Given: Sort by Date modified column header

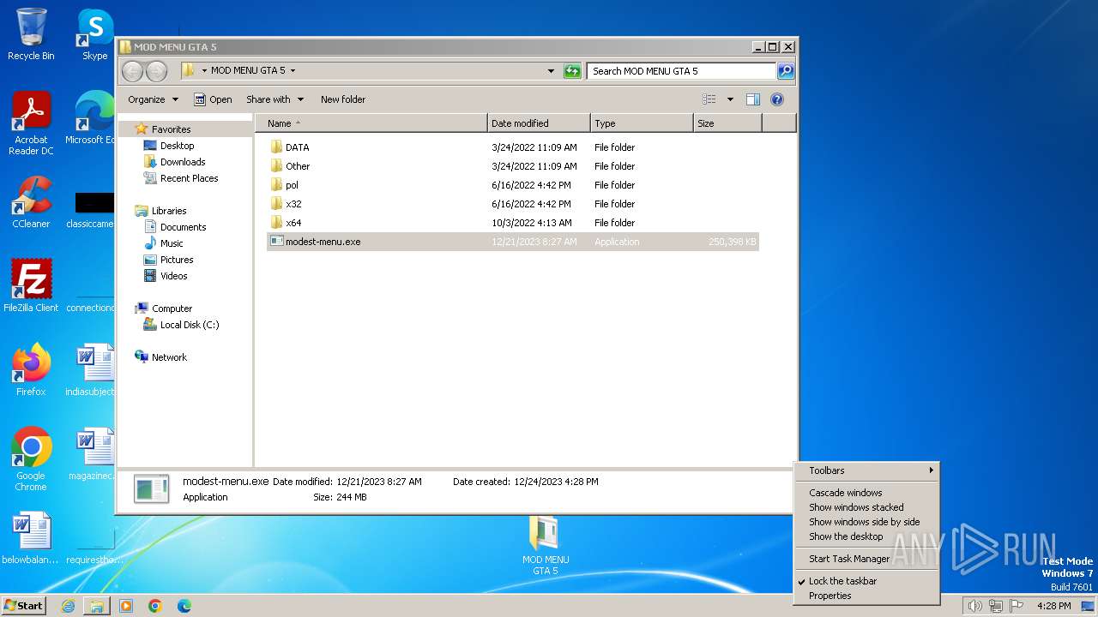Looking at the screenshot, I should 539,123.
